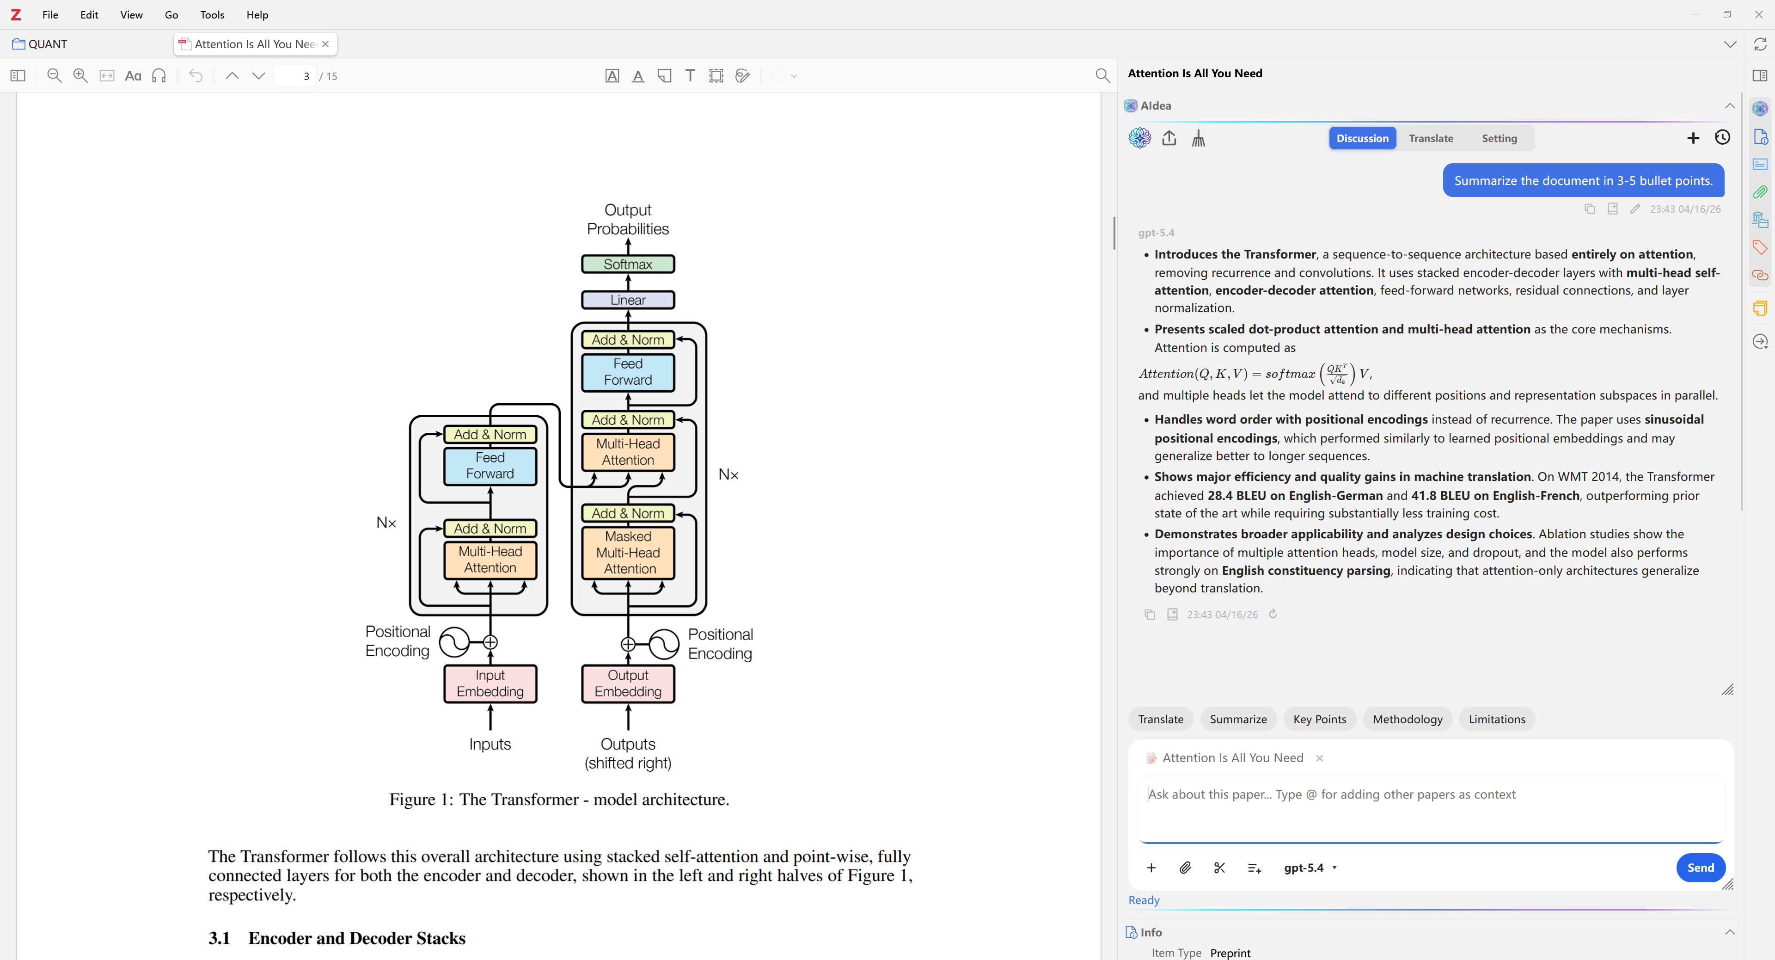1775x960 pixels.
Task: Go to previous page arrow
Action: [x=232, y=76]
